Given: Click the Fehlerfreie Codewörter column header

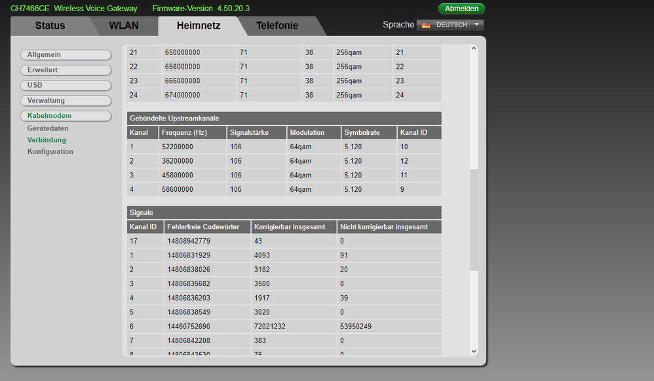Looking at the screenshot, I should (207, 227).
